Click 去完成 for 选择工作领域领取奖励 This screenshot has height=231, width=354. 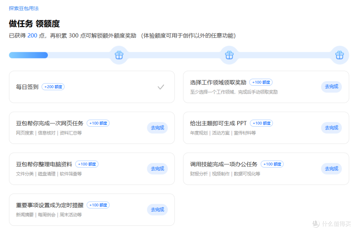(331, 87)
